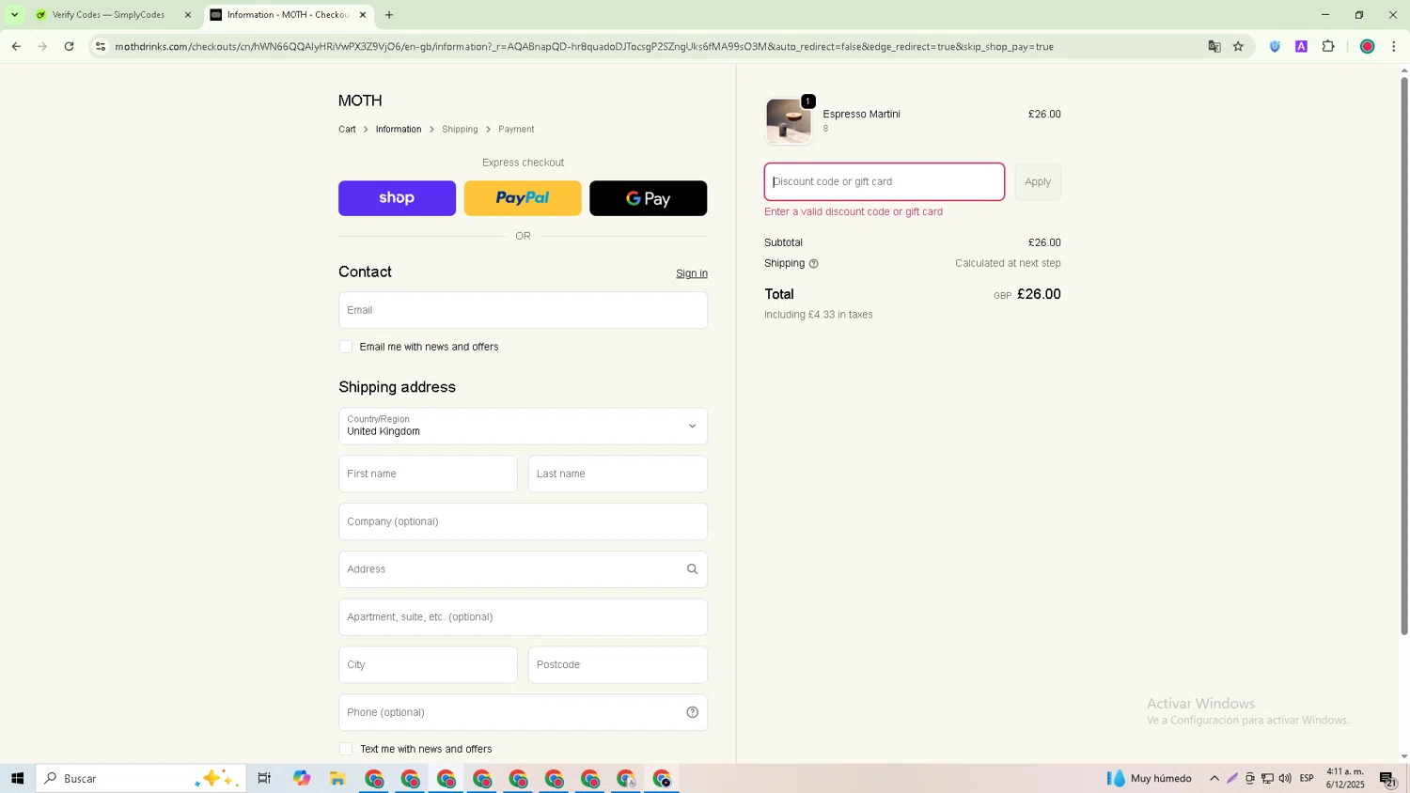Image resolution: width=1410 pixels, height=793 pixels.
Task: Open Chrome's three-dot menu
Action: (1394, 46)
